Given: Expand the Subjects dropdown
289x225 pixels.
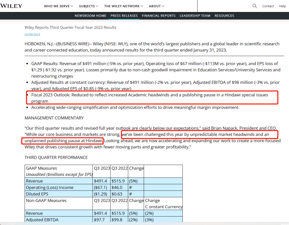Looking at the screenshot, I should 89,6.
